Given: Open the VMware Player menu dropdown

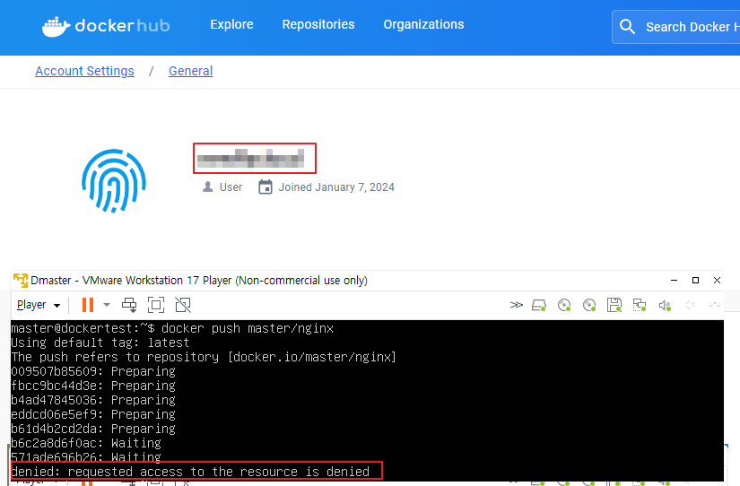Looking at the screenshot, I should (39, 305).
